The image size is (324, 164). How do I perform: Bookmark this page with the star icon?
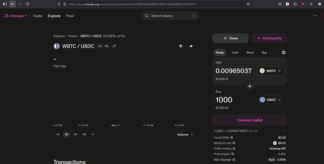coord(248,4)
